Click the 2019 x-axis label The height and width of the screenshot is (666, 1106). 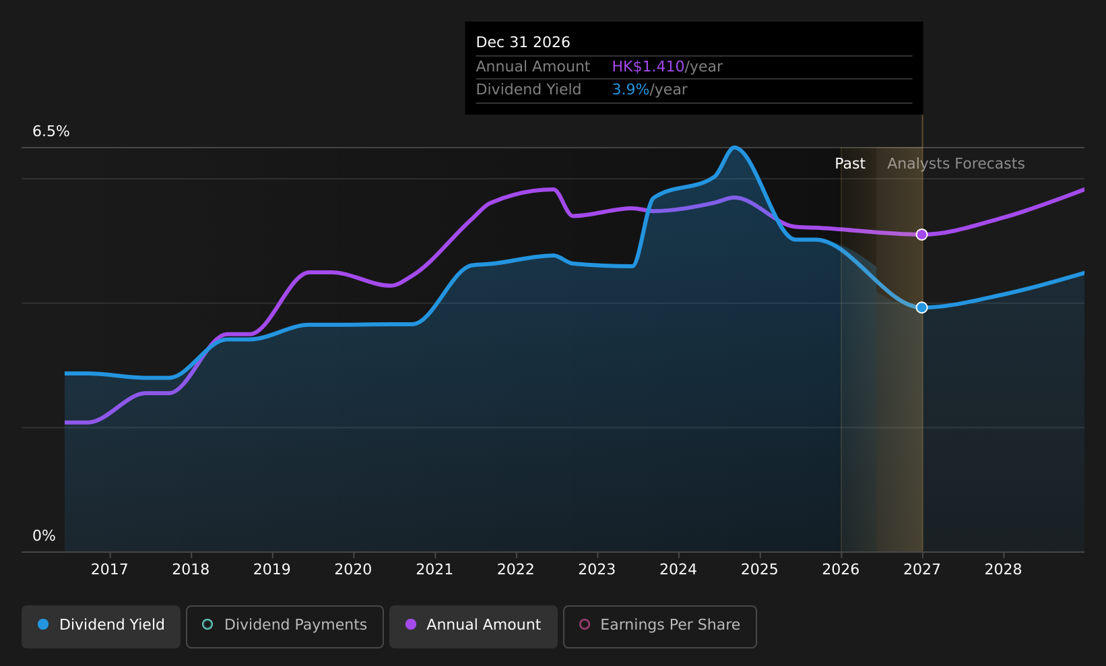[x=272, y=570]
